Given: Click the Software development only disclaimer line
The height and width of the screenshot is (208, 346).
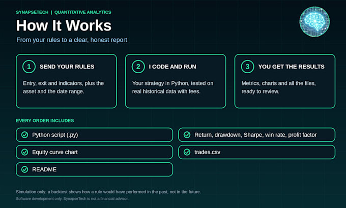Looking at the screenshot, I should (x=72, y=199).
